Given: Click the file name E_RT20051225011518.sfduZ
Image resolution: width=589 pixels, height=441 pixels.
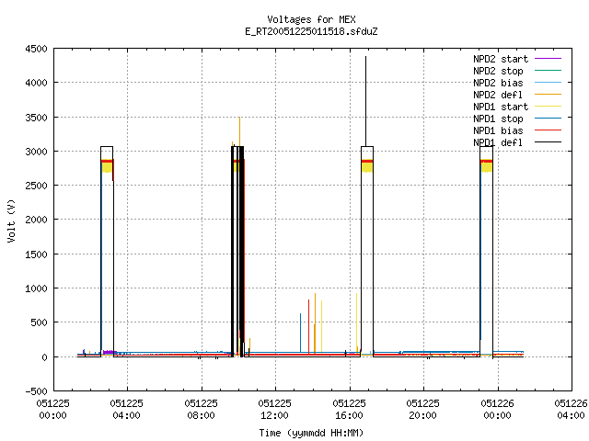Looking at the screenshot, I should coord(311,31).
